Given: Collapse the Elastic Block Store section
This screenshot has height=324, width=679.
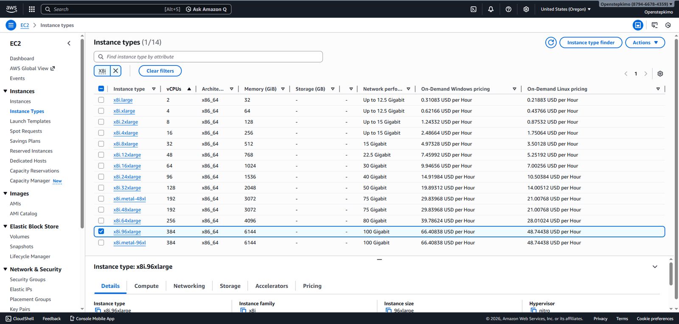Looking at the screenshot, I should tap(6, 226).
